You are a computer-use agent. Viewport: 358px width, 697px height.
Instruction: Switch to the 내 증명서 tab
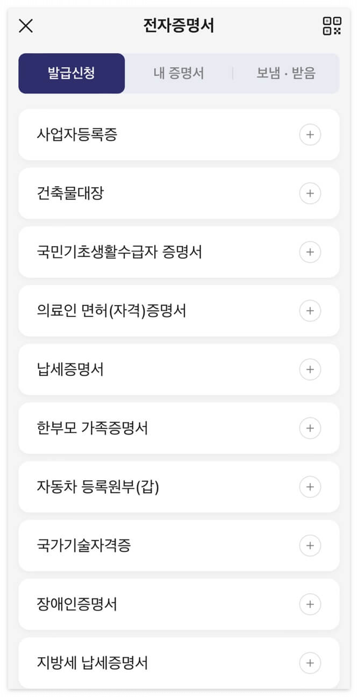pyautogui.click(x=179, y=73)
